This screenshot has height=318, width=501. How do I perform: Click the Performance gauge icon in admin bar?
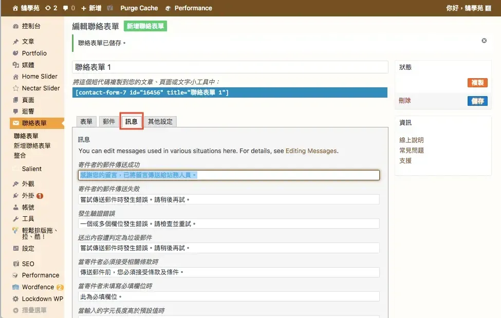pyautogui.click(x=168, y=8)
